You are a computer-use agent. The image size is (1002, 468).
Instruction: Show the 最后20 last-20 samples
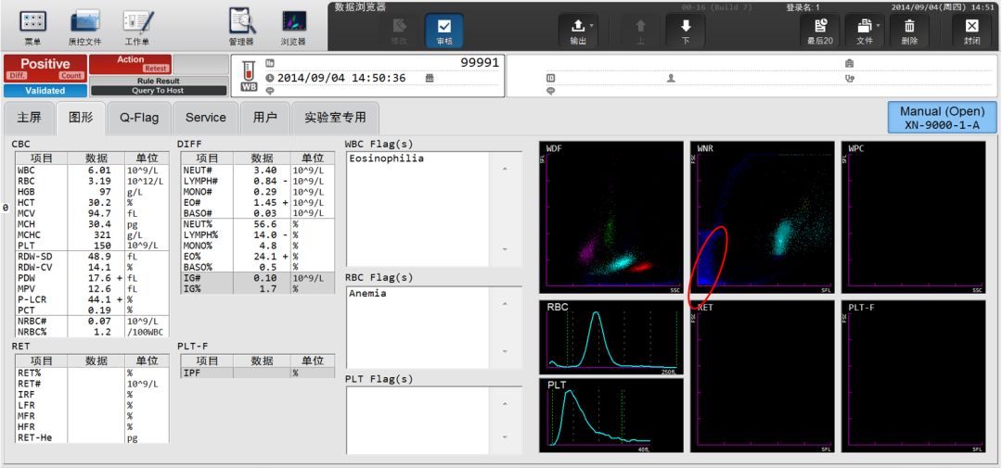[x=820, y=31]
